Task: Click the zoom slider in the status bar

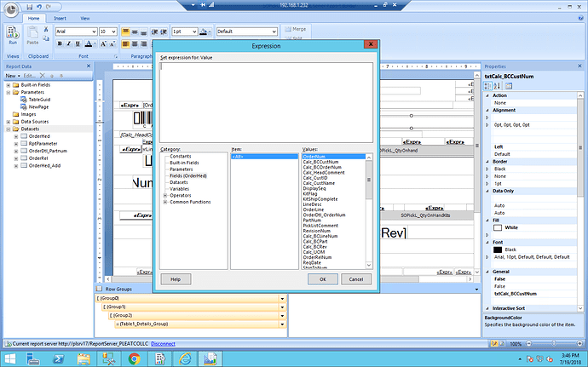Action: click(554, 343)
